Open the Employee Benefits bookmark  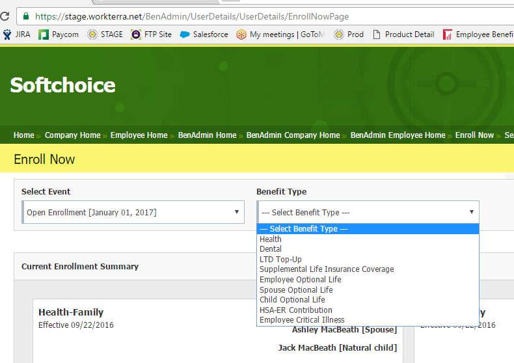[478, 34]
